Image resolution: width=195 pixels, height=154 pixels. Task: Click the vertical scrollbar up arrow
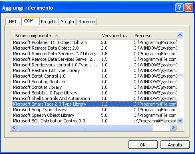180,35
